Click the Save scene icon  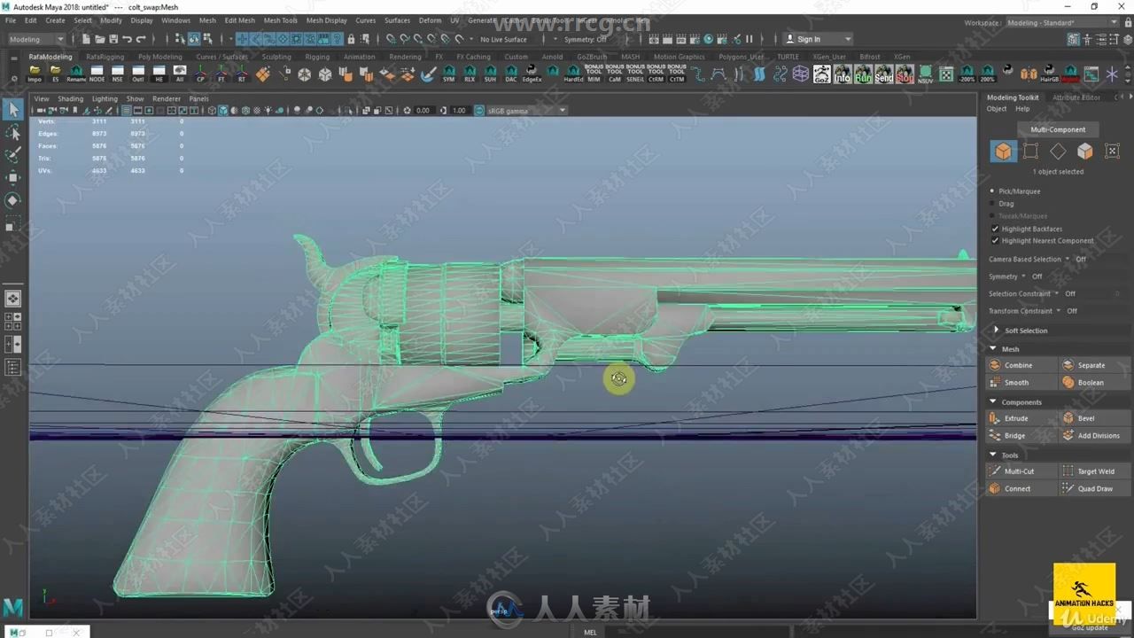[113, 39]
